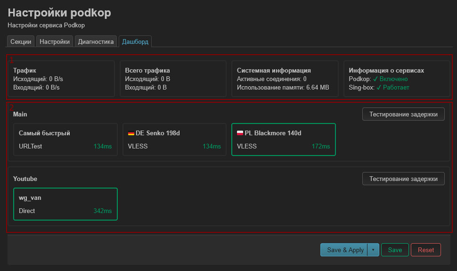Click the Трафик widget panel

pos(61,79)
